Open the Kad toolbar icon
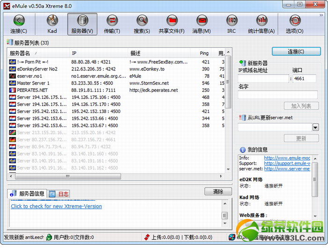The width and height of the screenshot is (328, 248). (x=52, y=20)
